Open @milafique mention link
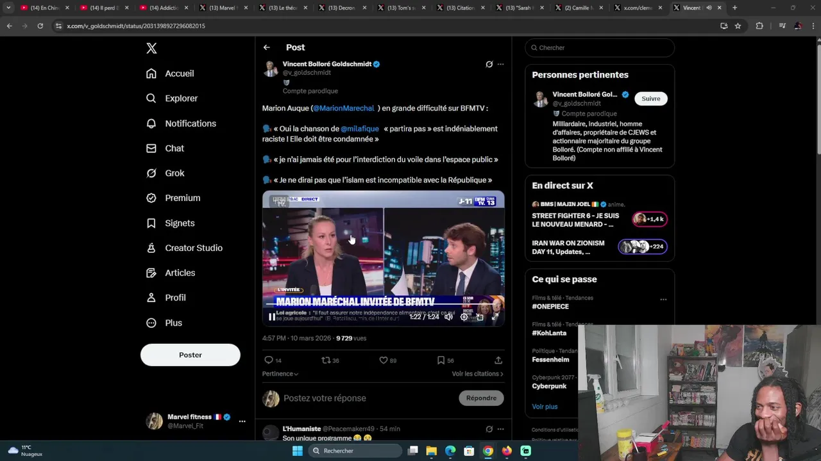 (360, 129)
